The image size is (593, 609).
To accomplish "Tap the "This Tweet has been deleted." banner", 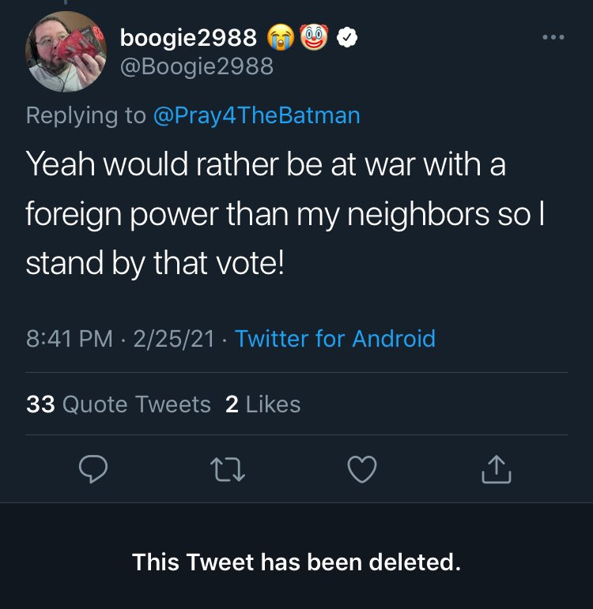I will (296, 562).
